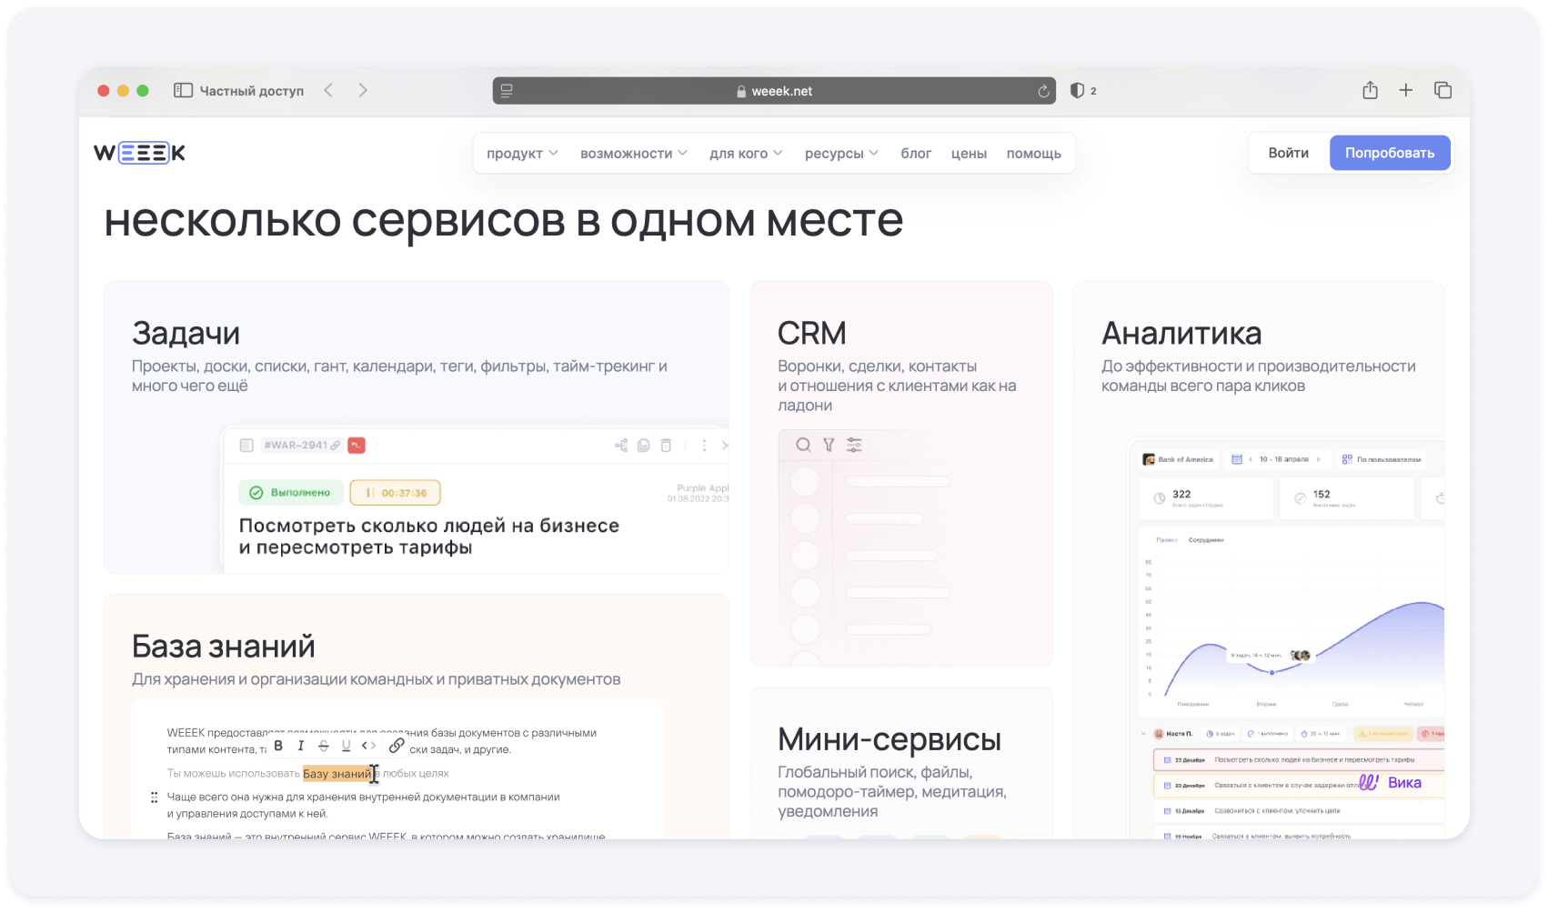Show the tab overview icon
1548x913 pixels.
click(x=1442, y=90)
